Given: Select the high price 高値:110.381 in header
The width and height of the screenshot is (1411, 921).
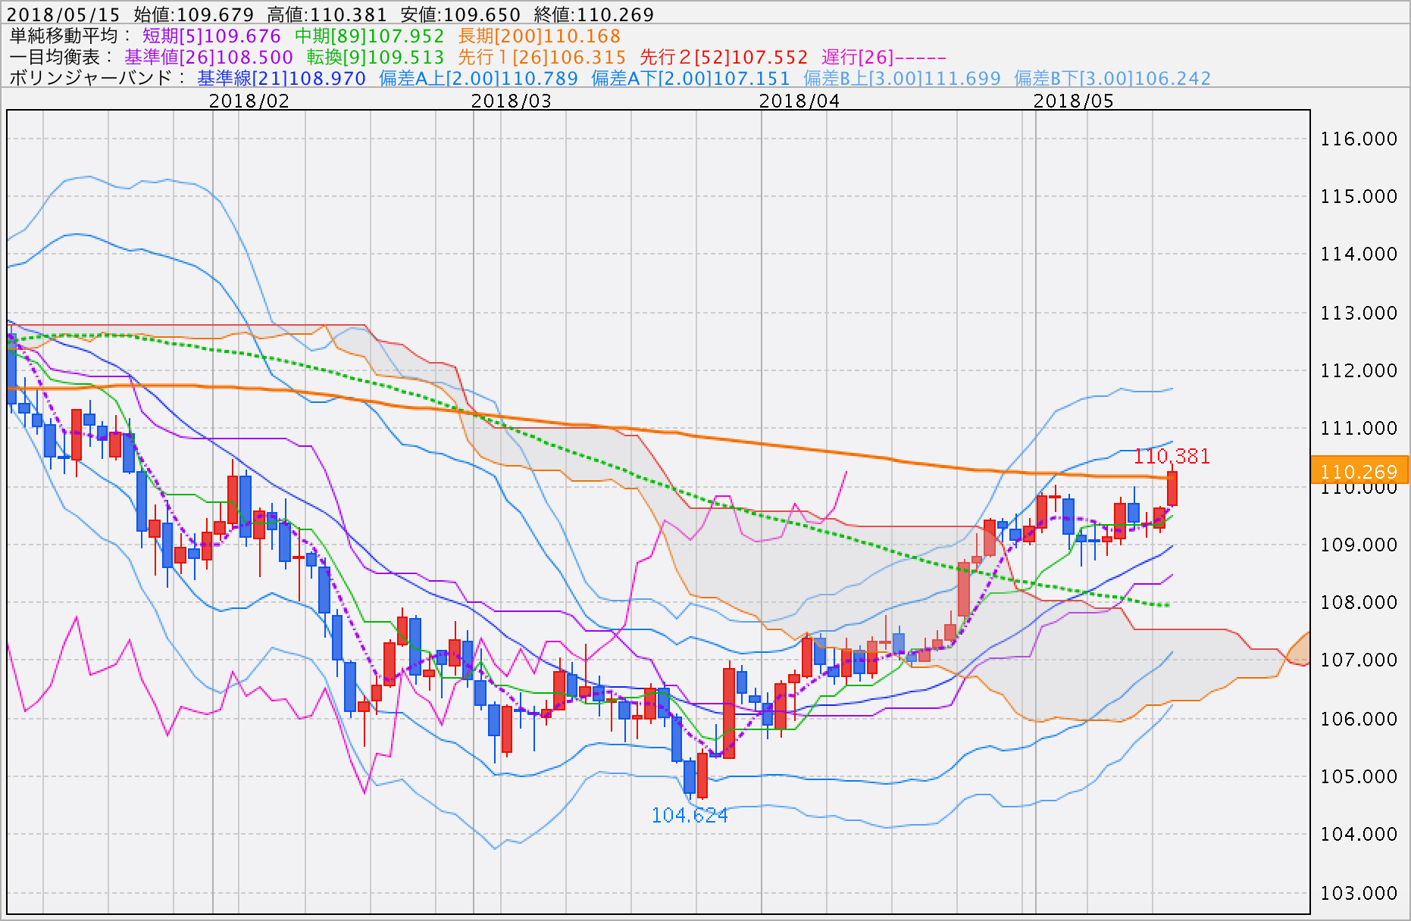Looking at the screenshot, I should tap(327, 14).
